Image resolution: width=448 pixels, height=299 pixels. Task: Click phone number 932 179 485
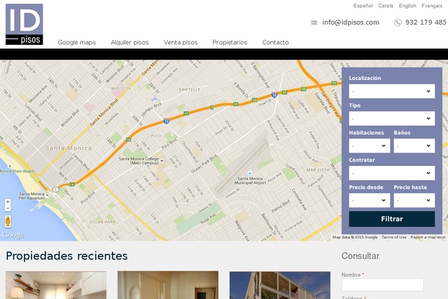pyautogui.click(x=426, y=22)
